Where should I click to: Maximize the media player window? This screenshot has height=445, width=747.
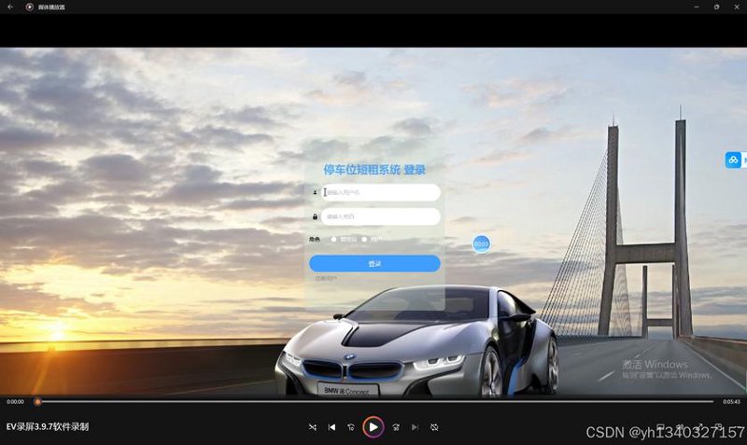[x=716, y=7]
